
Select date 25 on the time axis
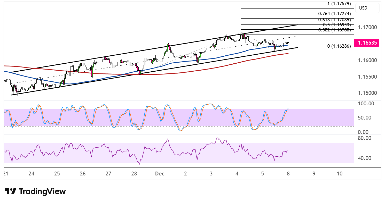pos(57,174)
